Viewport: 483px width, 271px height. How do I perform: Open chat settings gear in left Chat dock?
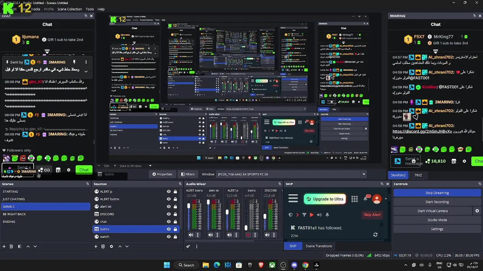pos(68,170)
